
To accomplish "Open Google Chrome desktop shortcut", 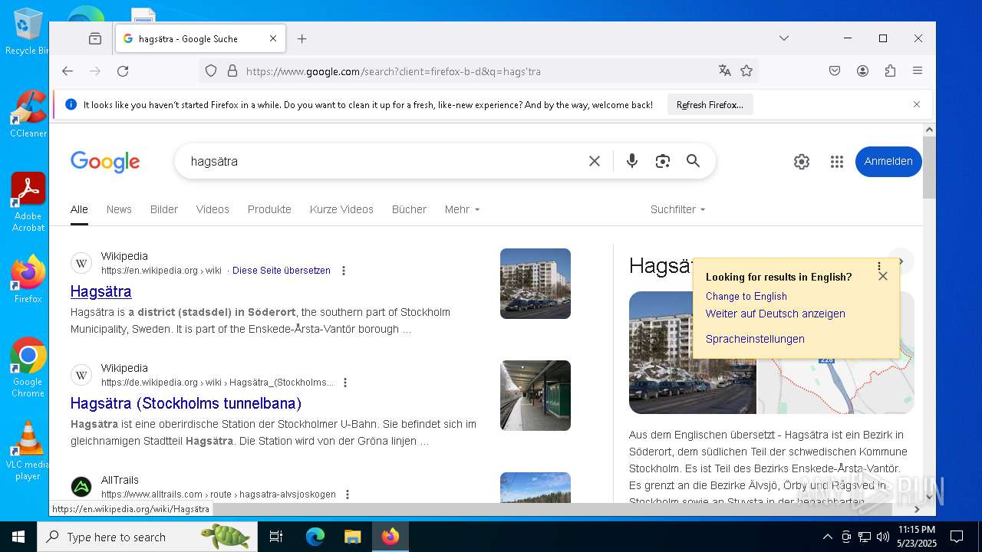I will click(x=28, y=368).
